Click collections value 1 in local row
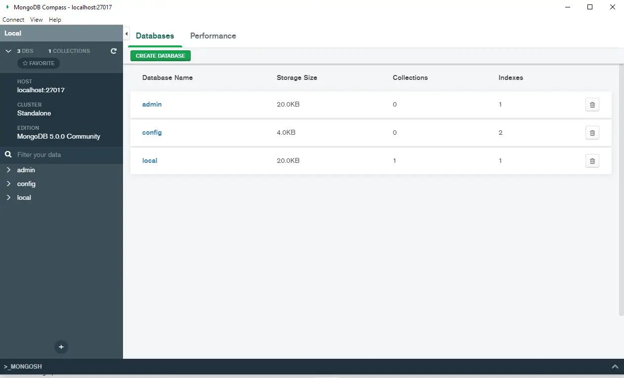Image resolution: width=624 pixels, height=378 pixels. (x=394, y=161)
